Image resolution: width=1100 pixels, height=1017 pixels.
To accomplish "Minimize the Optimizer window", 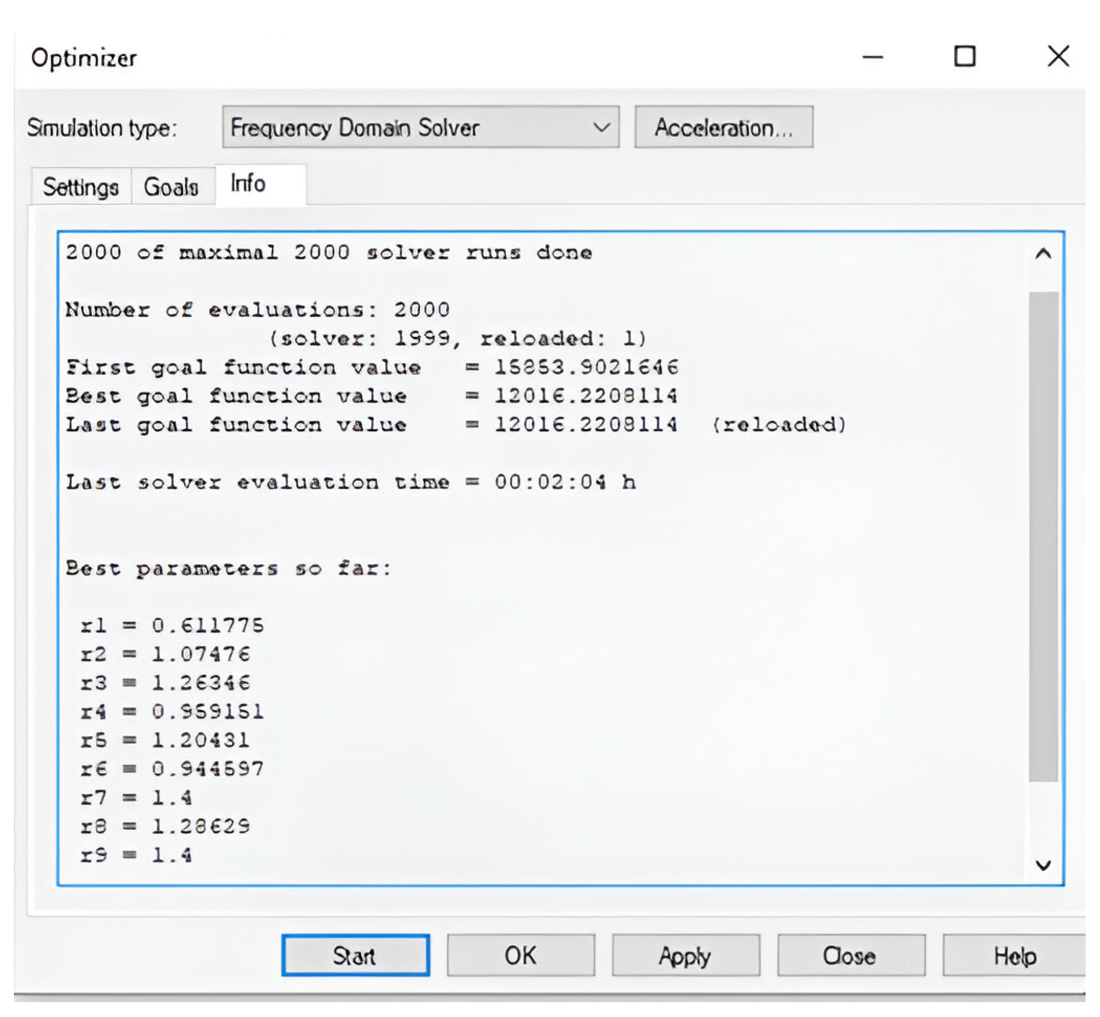I will (873, 57).
